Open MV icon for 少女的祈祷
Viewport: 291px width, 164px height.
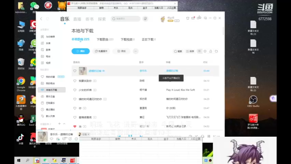pyautogui.click(x=95, y=90)
